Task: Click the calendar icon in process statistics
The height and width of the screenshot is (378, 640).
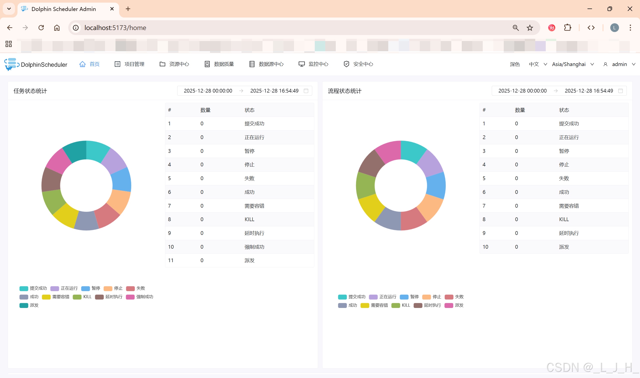Action: point(620,91)
